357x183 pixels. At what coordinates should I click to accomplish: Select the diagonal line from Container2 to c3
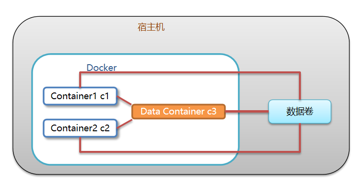[x=124, y=124]
